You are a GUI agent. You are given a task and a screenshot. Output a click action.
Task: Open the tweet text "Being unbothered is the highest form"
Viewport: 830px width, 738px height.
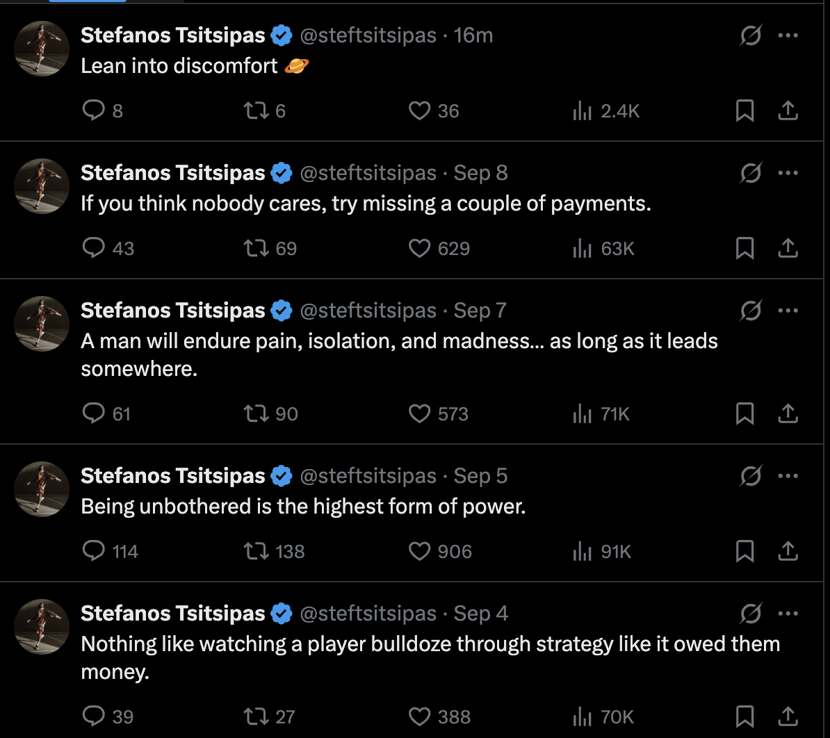click(x=303, y=507)
